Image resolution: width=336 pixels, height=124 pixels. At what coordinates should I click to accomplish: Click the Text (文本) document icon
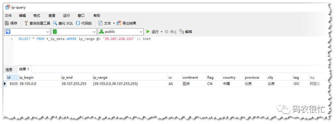click(x=100, y=23)
